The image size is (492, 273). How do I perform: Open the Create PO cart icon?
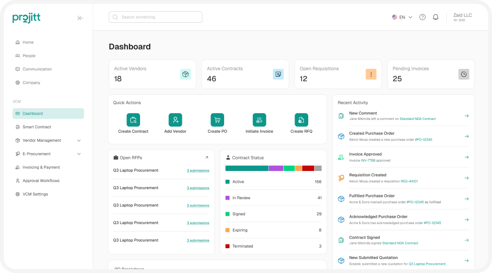[x=217, y=120]
